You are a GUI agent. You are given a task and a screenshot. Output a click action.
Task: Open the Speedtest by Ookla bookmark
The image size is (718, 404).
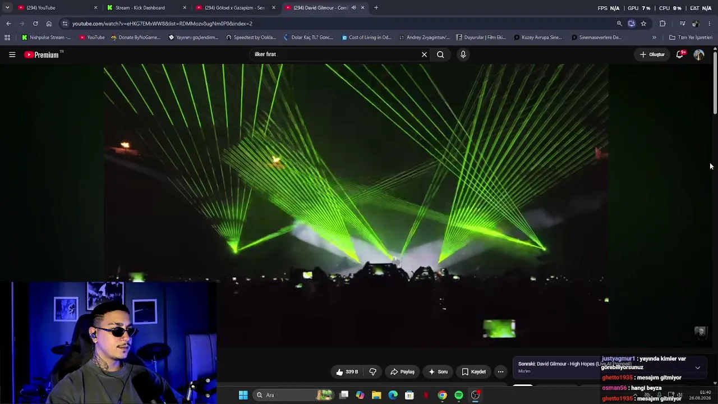[251, 38]
